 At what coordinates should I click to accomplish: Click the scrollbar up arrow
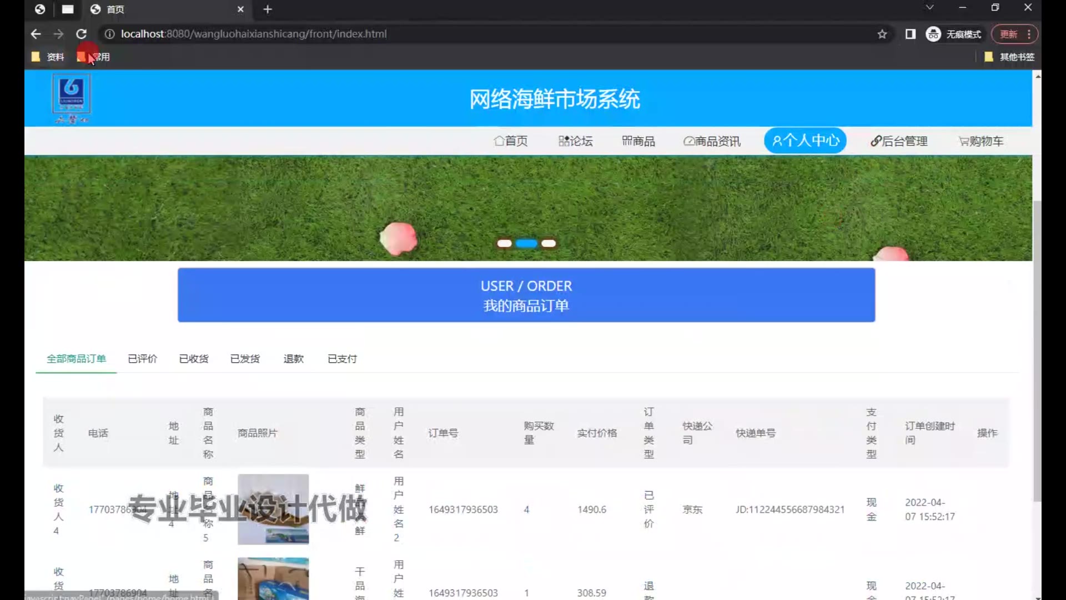(1037, 76)
